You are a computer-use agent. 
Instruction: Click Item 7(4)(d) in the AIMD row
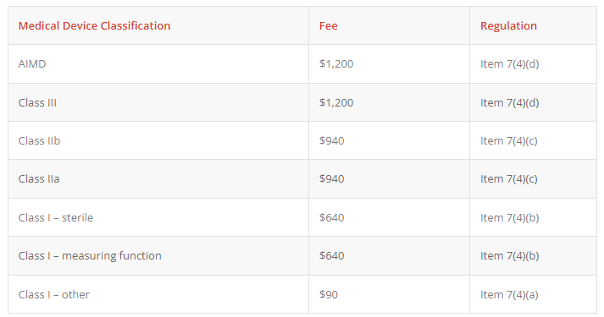point(510,63)
